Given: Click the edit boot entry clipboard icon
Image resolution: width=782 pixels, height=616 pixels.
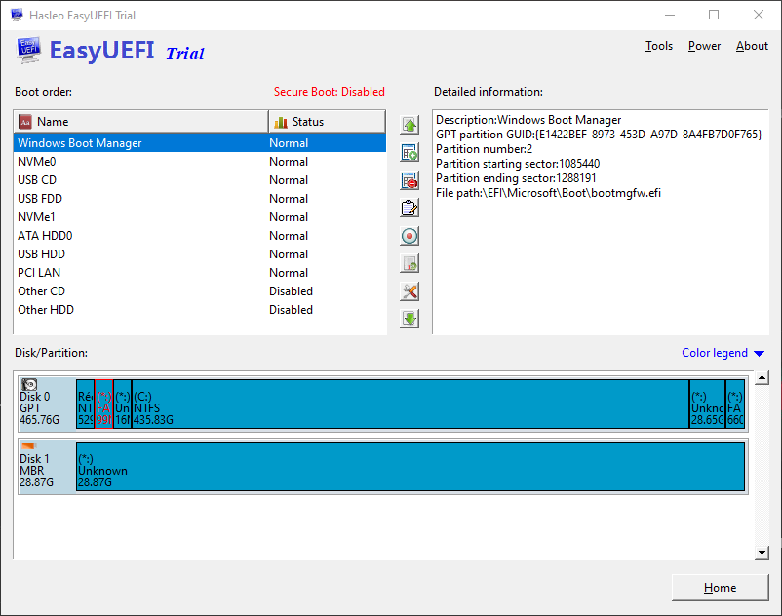Looking at the screenshot, I should point(410,208).
